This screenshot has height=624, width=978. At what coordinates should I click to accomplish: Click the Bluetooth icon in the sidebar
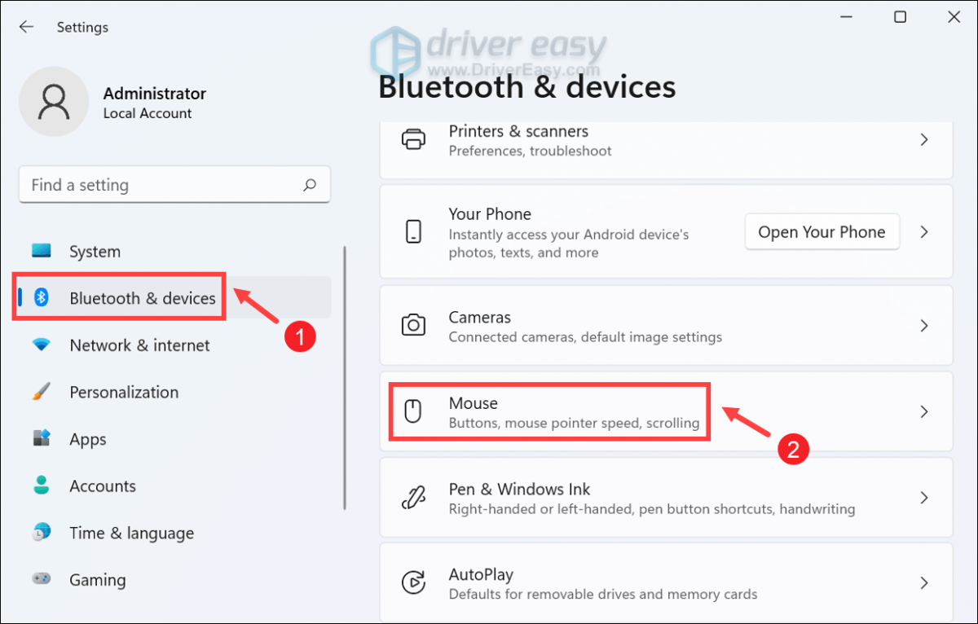[41, 297]
